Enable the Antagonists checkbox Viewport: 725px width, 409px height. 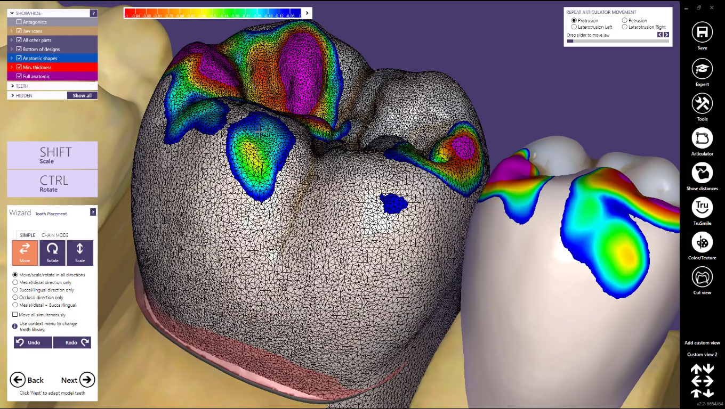tap(19, 22)
